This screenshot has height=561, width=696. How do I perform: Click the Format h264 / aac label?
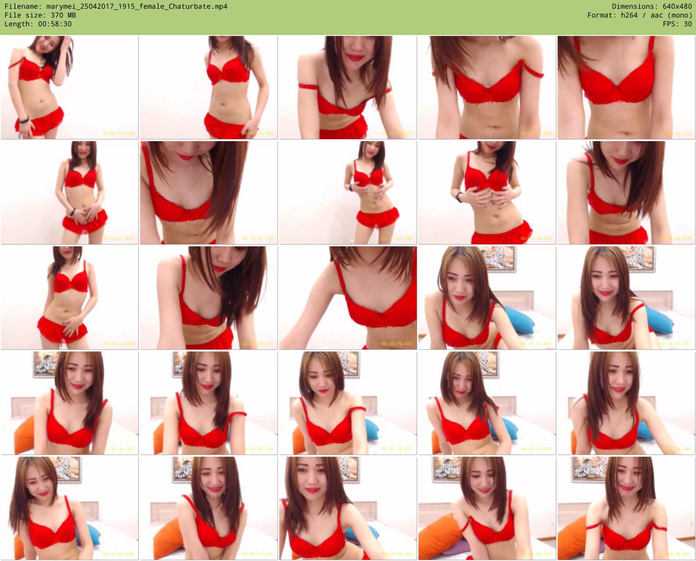tap(639, 15)
